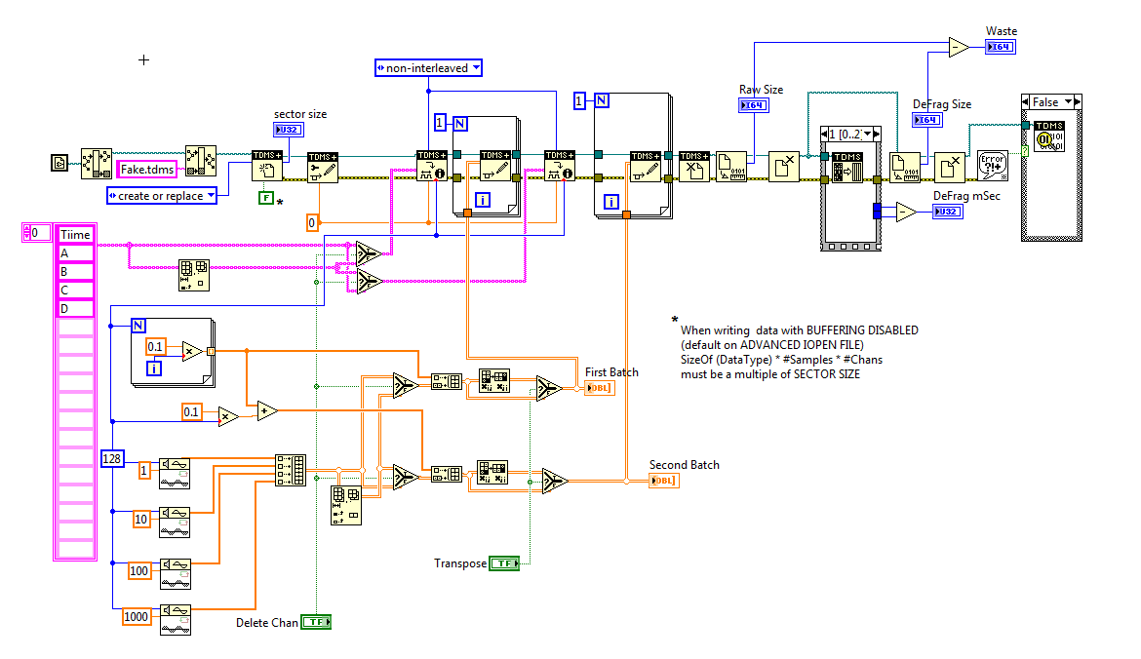Click subtract node feeding DeFrag mSec

click(x=906, y=212)
